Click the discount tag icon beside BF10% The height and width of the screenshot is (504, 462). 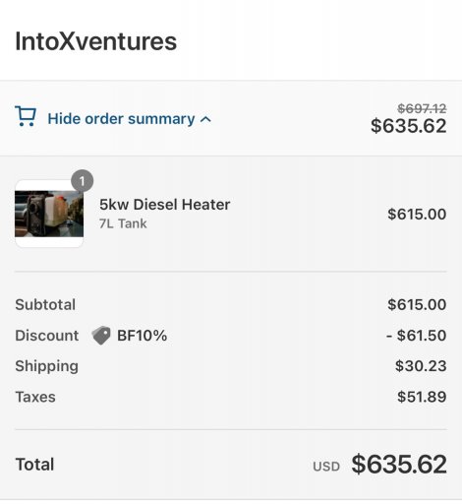101,336
